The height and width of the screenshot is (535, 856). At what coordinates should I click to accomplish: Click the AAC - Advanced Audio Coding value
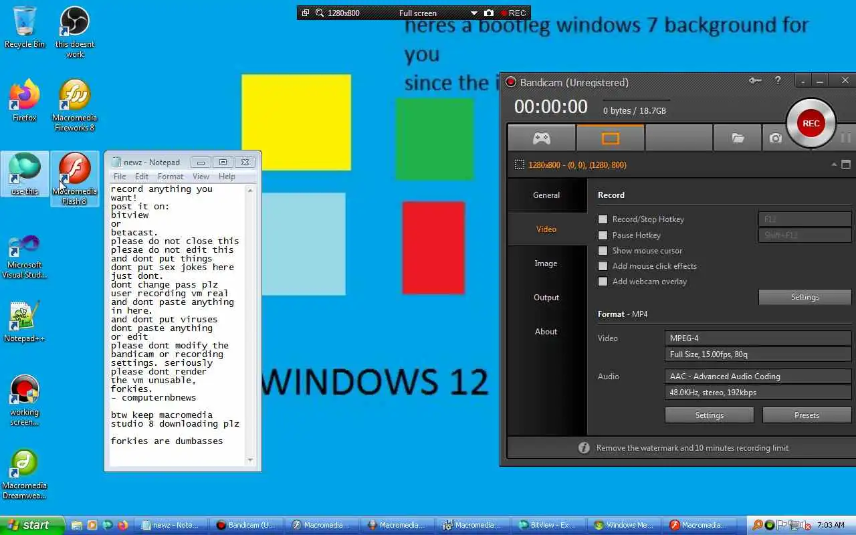tap(758, 377)
